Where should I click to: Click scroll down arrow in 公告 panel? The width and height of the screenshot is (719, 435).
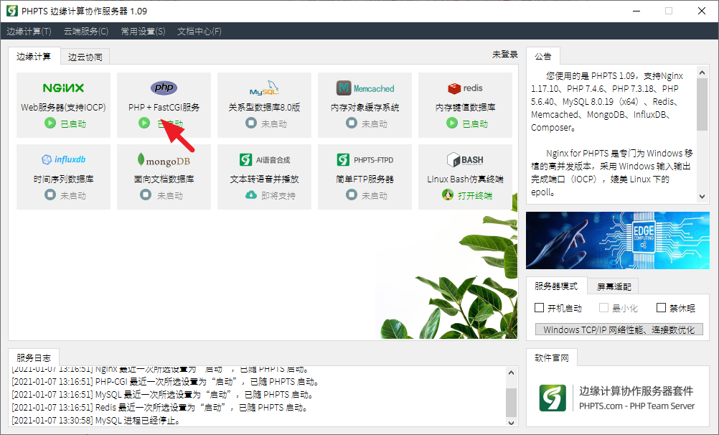(702, 197)
